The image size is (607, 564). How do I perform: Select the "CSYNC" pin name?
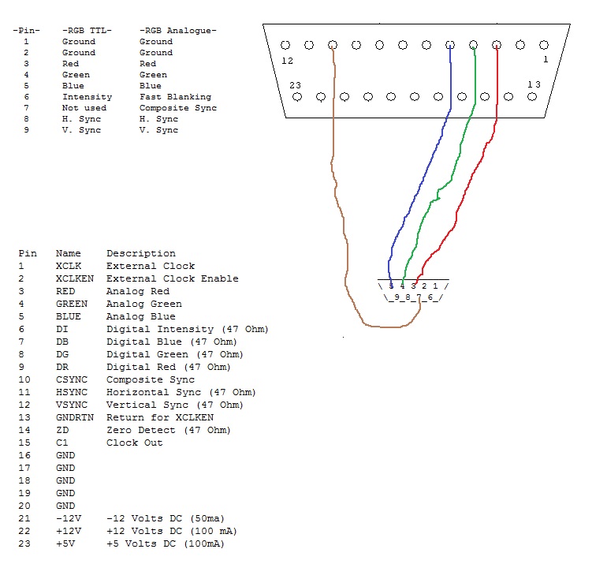pos(72,379)
